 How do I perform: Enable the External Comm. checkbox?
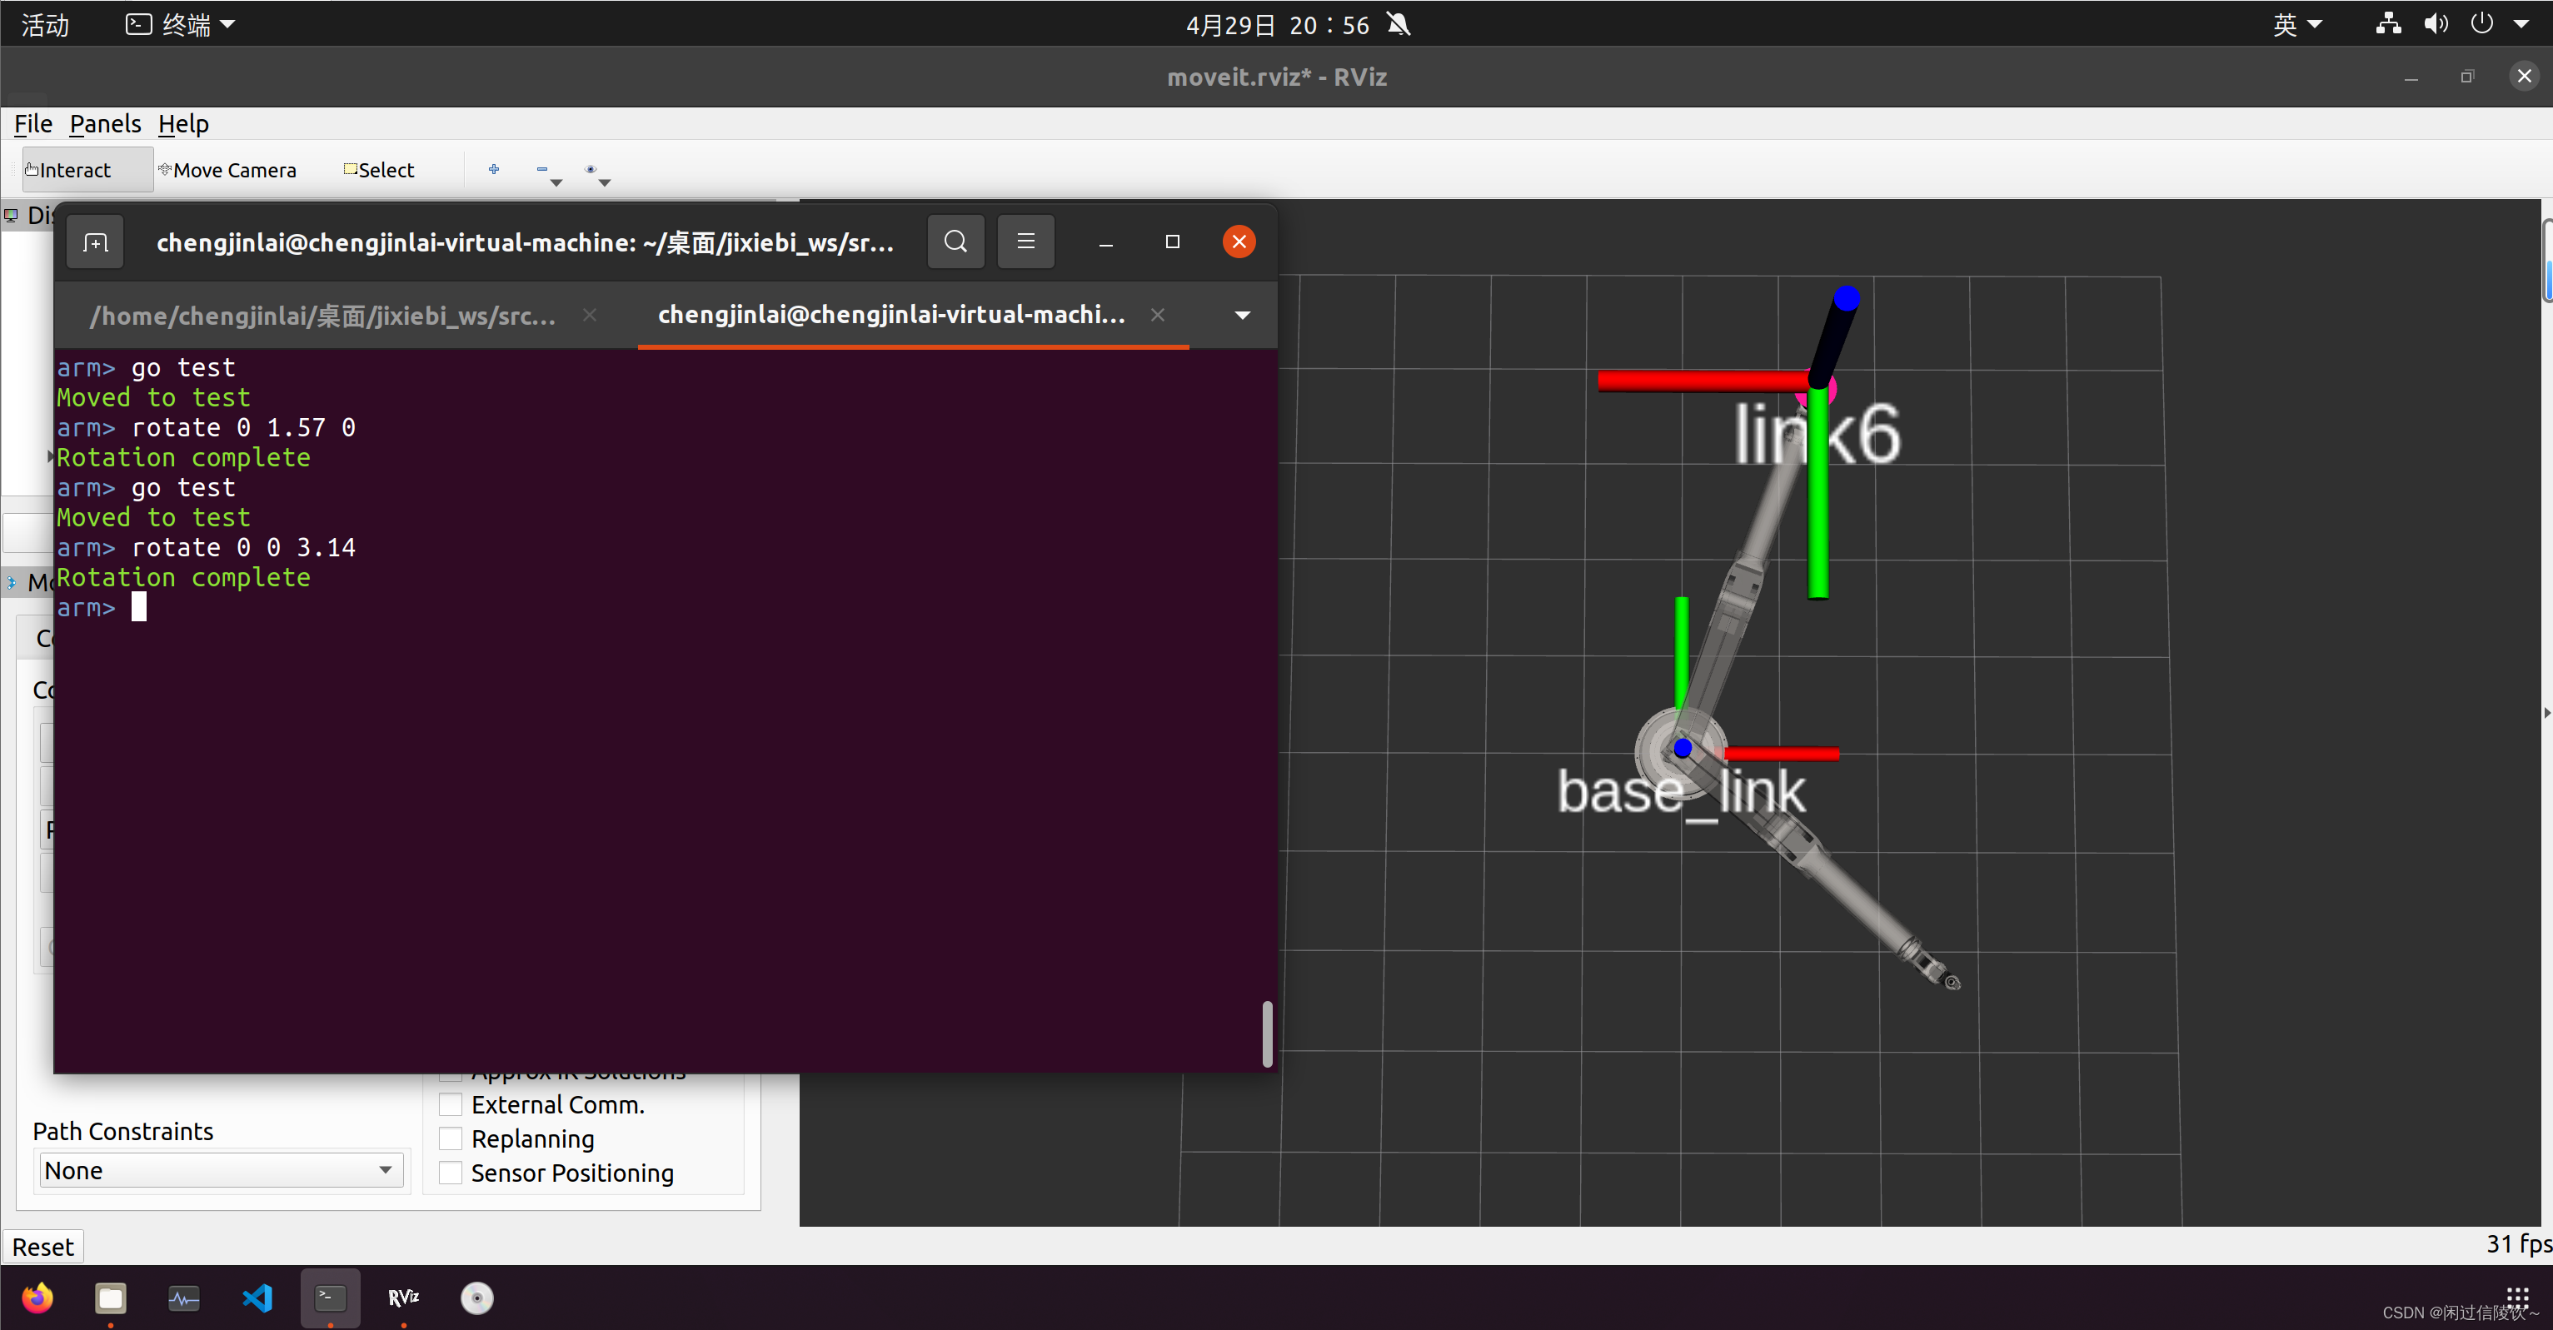point(450,1104)
